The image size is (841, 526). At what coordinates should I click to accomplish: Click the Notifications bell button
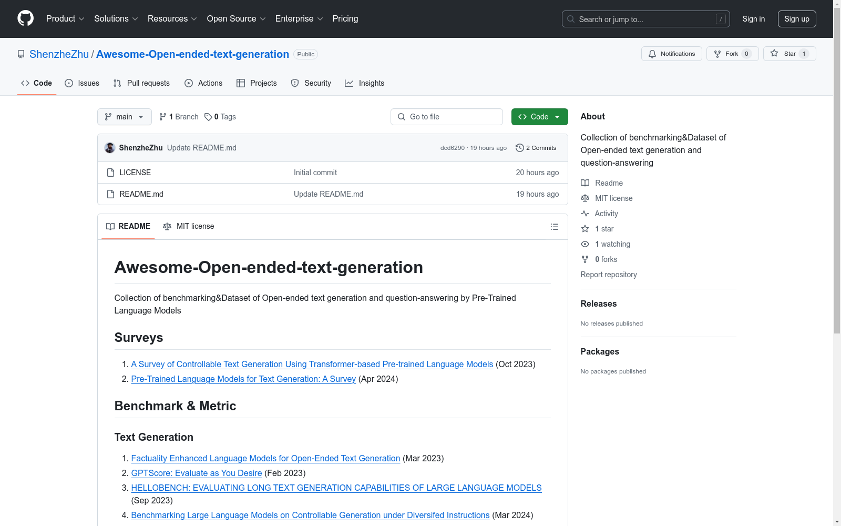pyautogui.click(x=671, y=54)
